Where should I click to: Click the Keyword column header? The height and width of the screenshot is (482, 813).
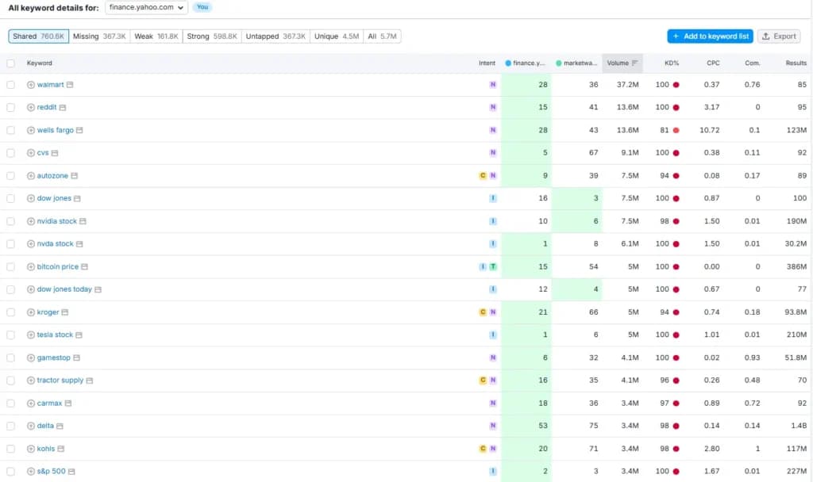pos(40,63)
